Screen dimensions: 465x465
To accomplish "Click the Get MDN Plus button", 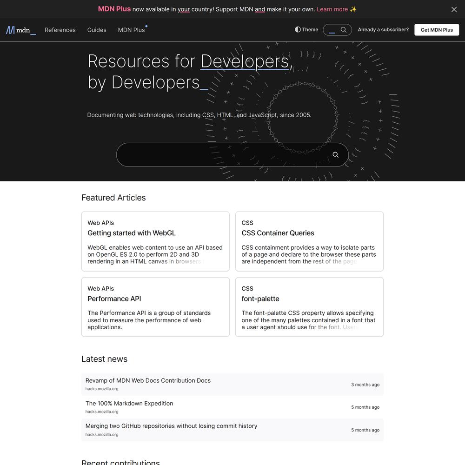I will 437,30.
